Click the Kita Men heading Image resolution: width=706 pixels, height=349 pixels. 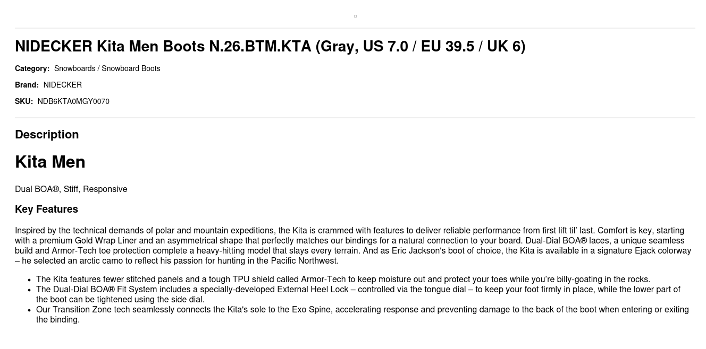tap(50, 162)
